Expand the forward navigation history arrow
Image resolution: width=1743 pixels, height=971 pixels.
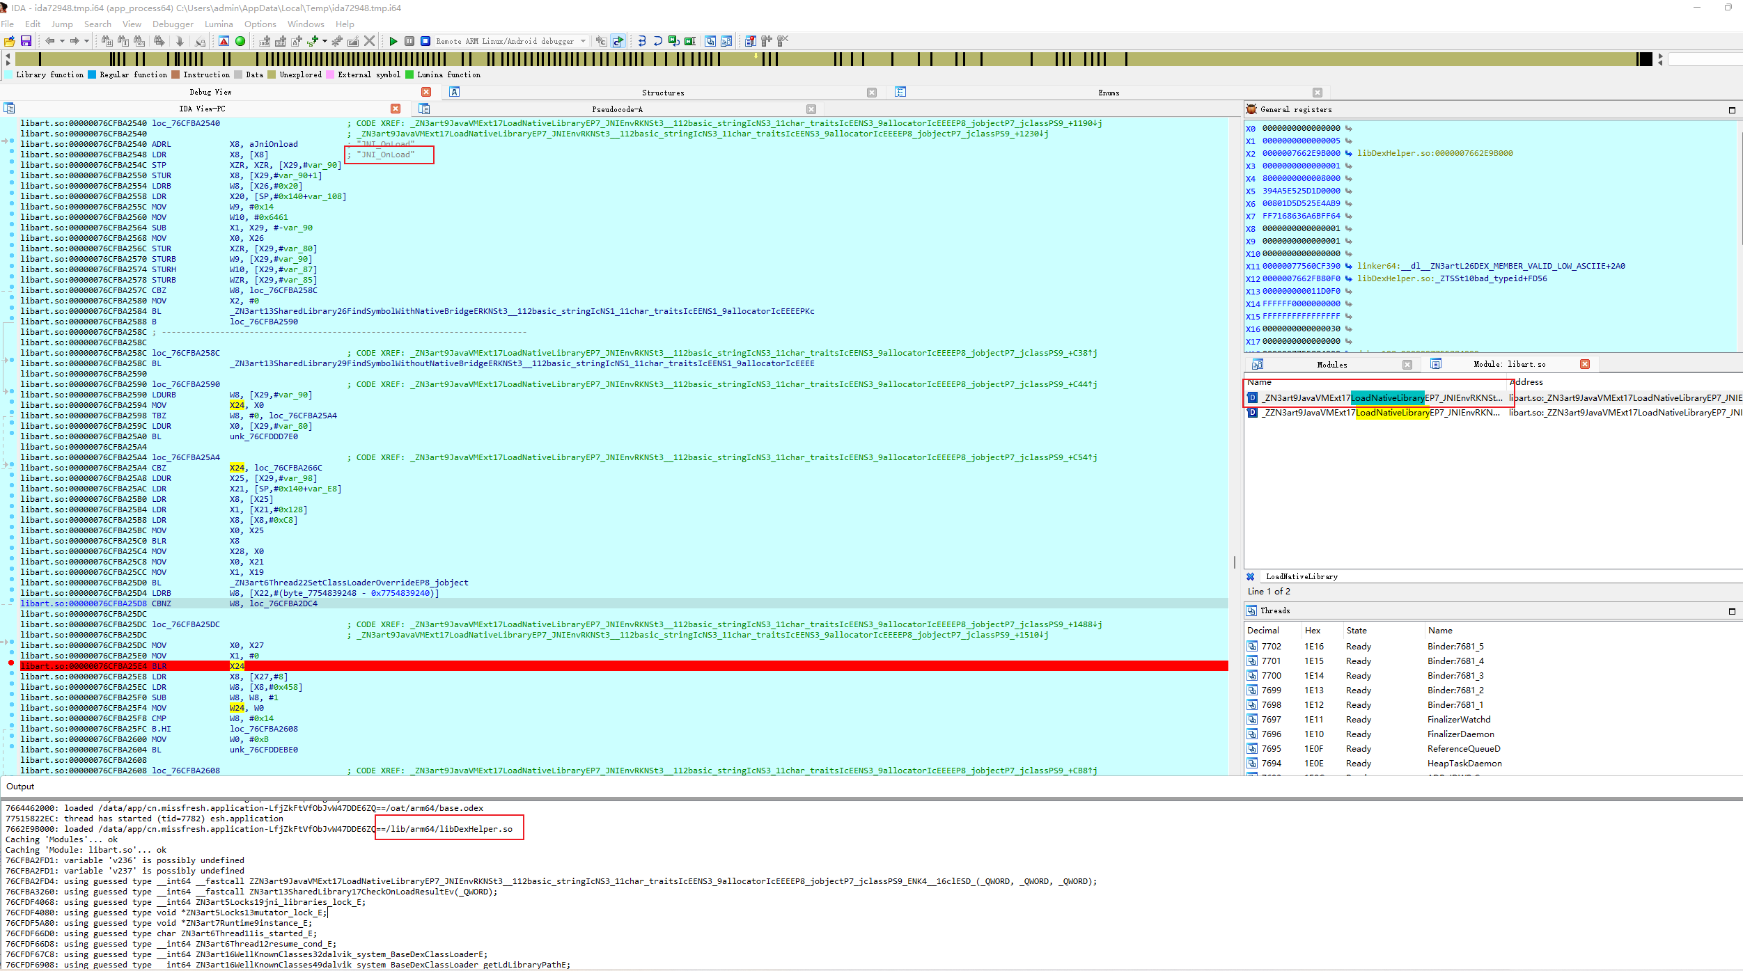coord(86,41)
